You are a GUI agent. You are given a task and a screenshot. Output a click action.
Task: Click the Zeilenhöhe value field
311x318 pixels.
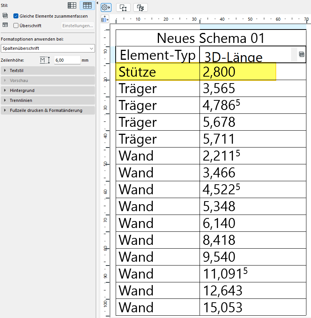(67, 60)
